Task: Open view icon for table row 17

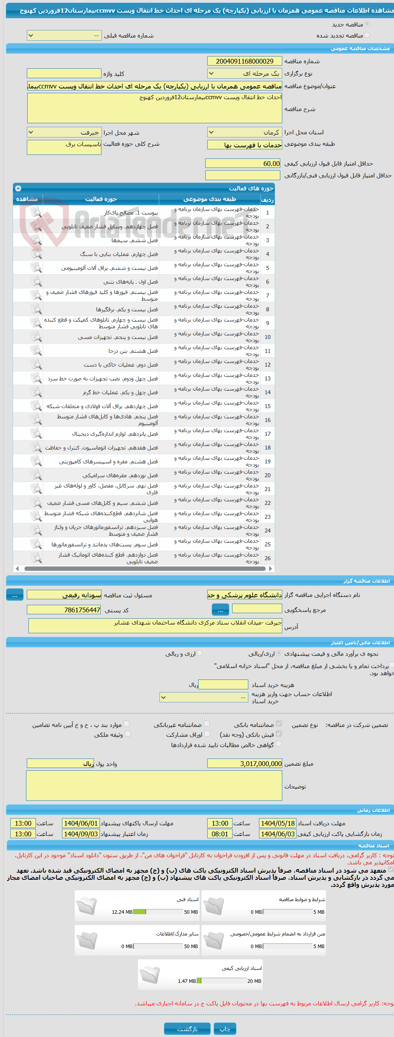Action: coord(36,433)
